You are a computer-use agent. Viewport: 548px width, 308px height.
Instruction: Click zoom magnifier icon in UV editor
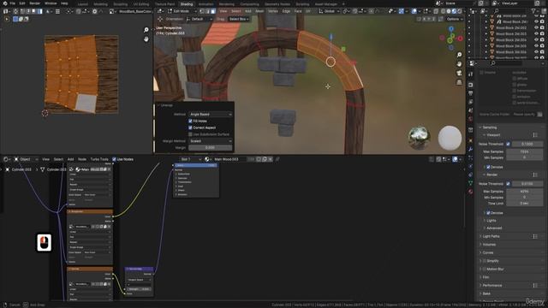146,30
